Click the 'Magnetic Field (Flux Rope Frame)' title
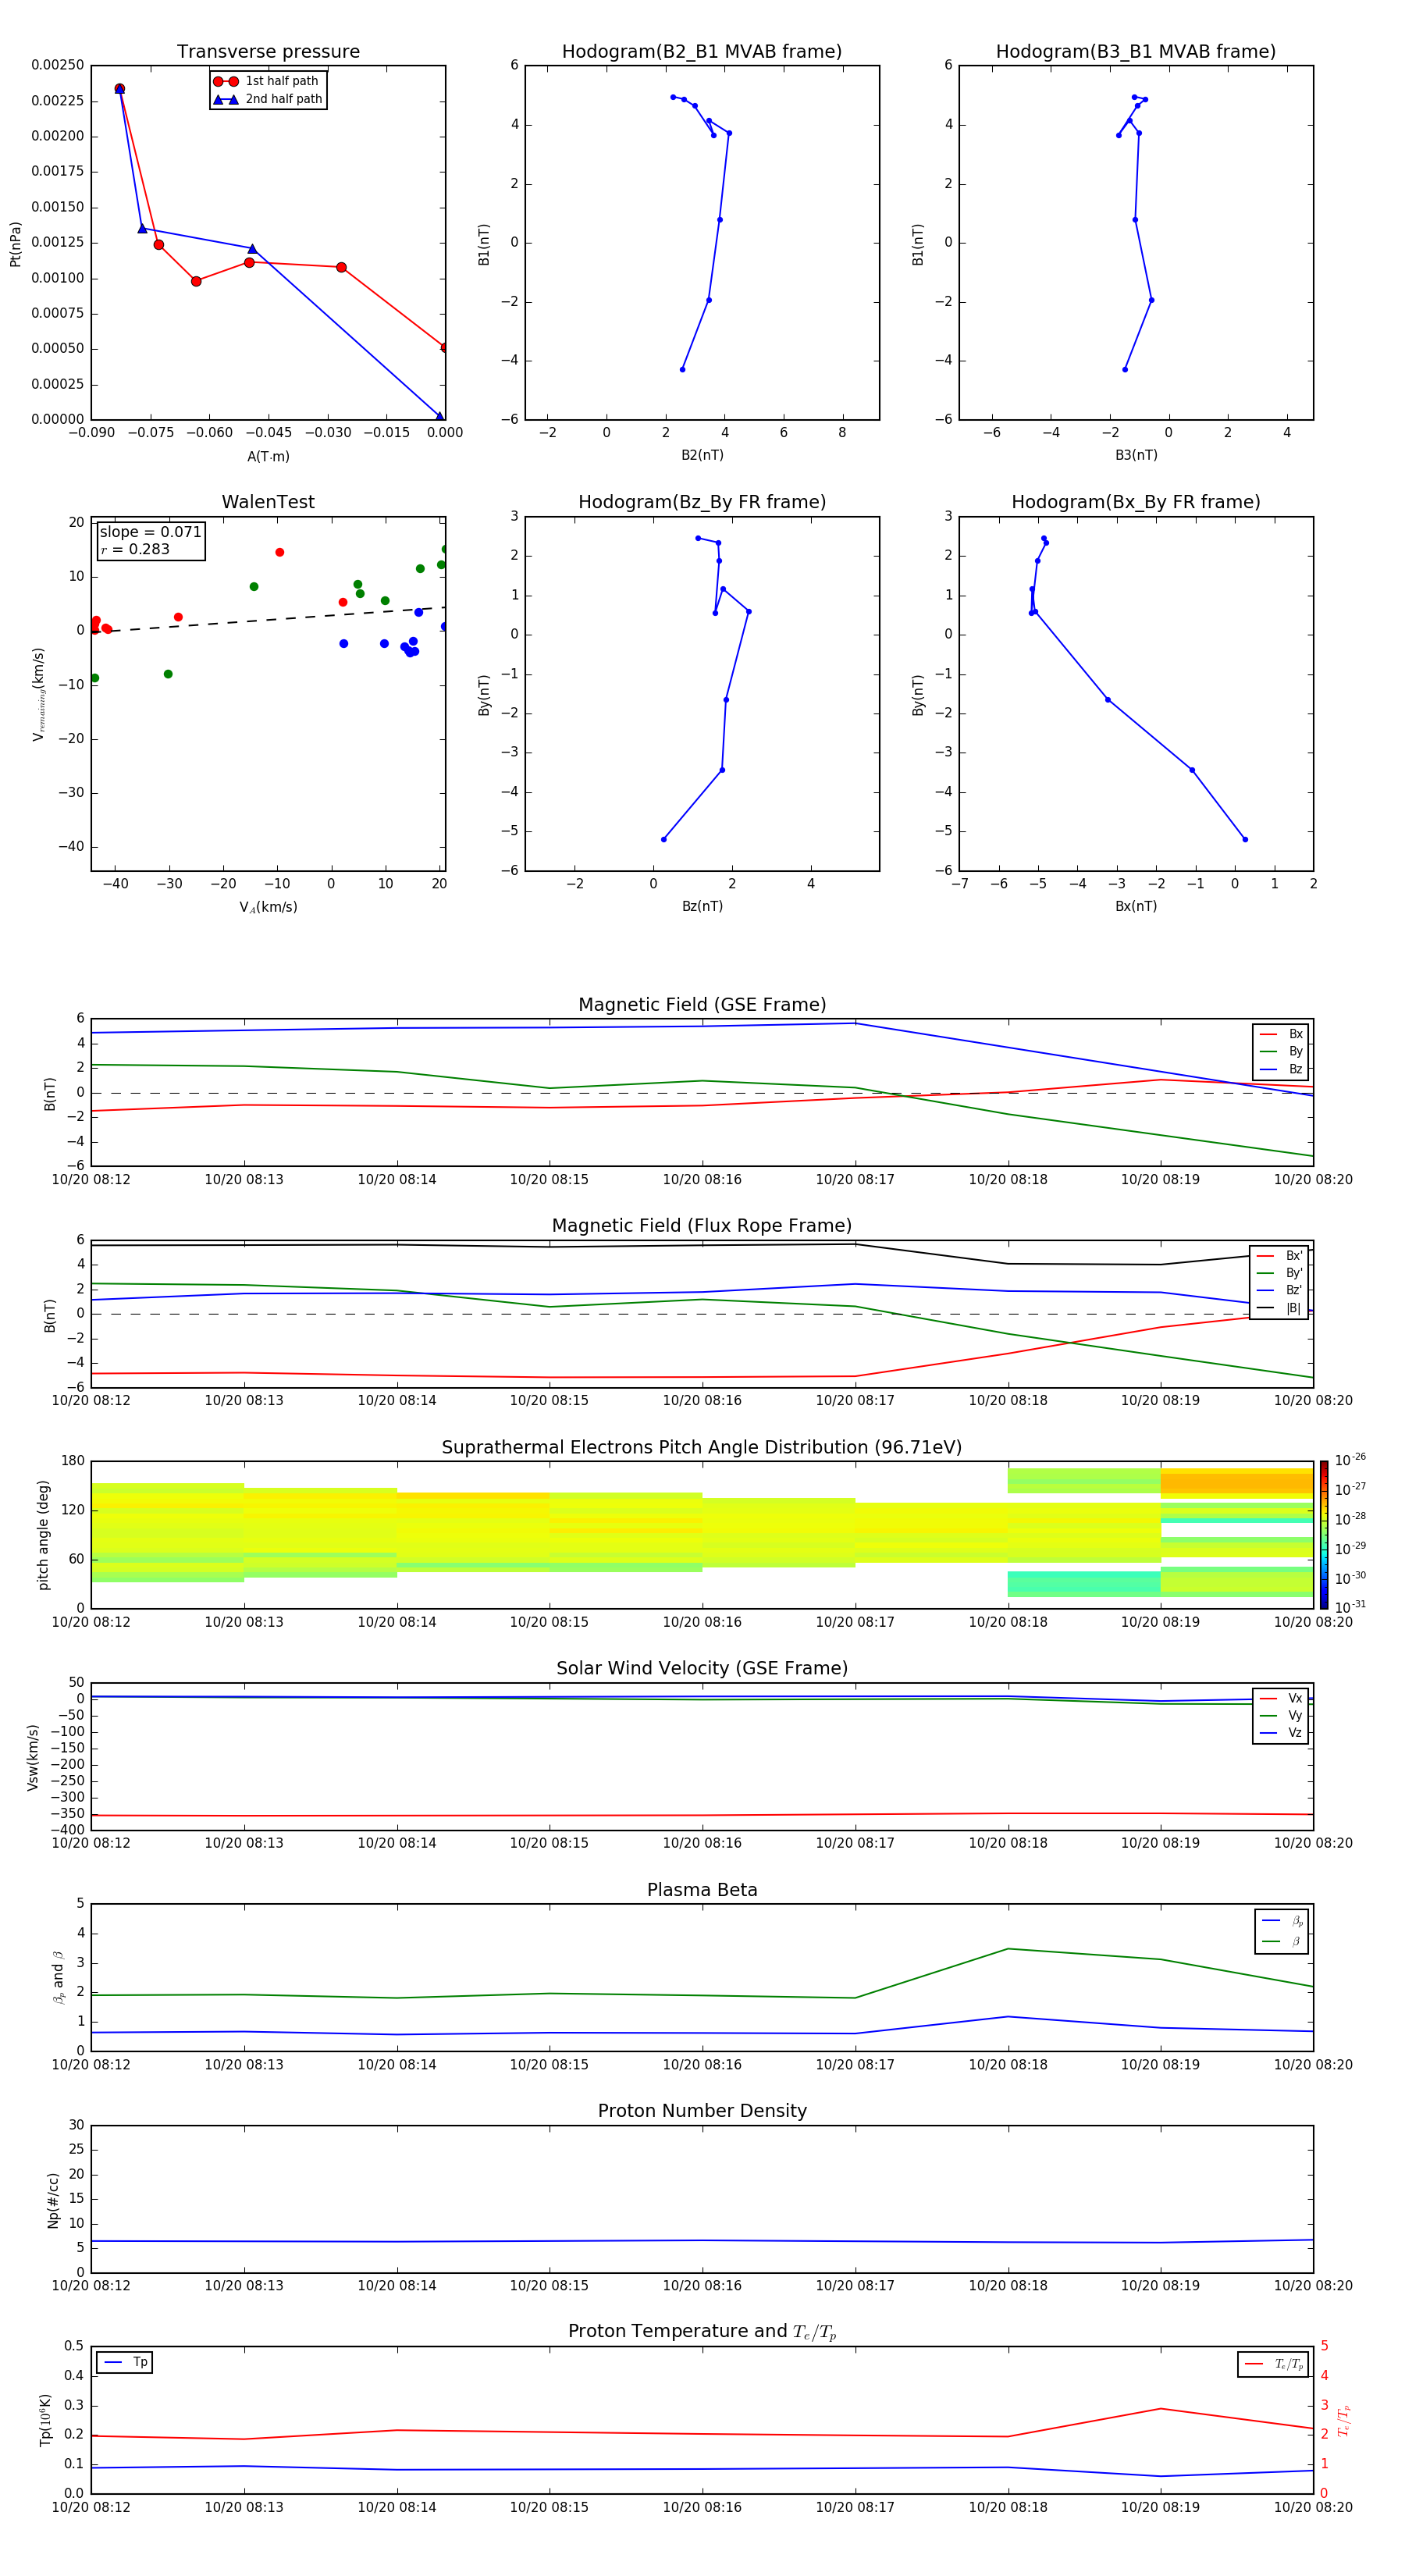Image resolution: width=1405 pixels, height=2576 pixels. pos(702,1226)
